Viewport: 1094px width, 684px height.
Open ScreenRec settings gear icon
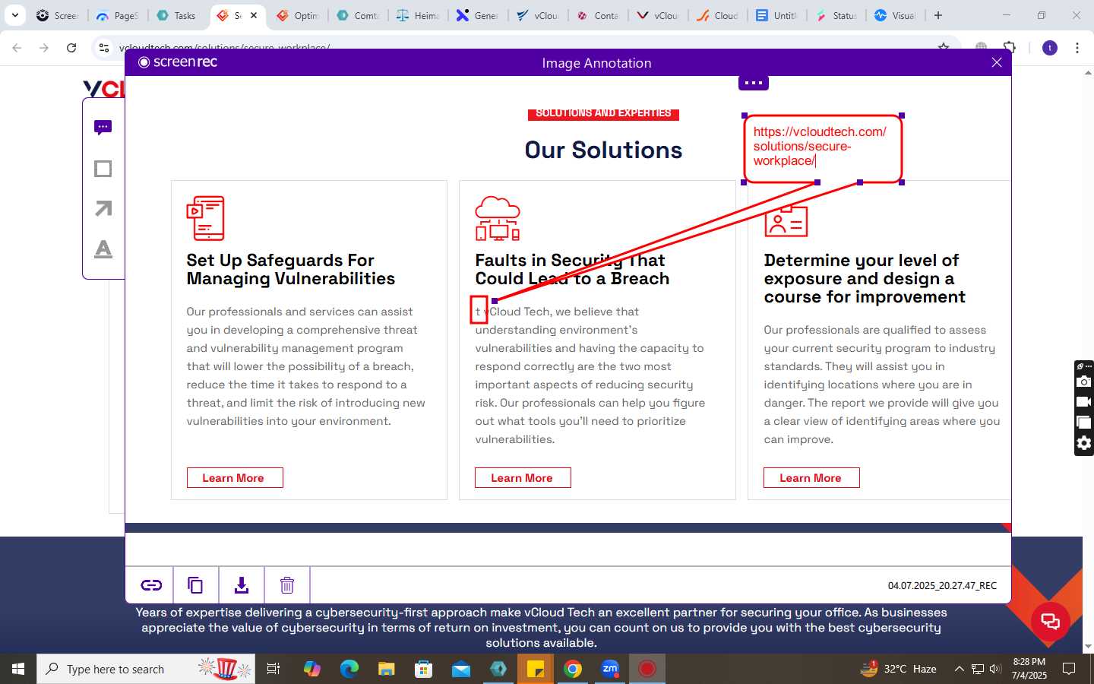click(1084, 443)
